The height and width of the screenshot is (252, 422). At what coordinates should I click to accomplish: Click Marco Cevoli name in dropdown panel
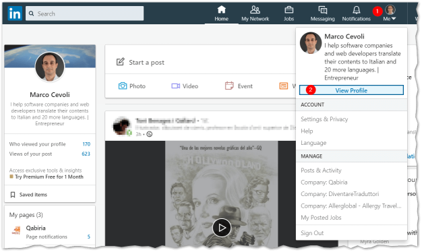coord(344,36)
